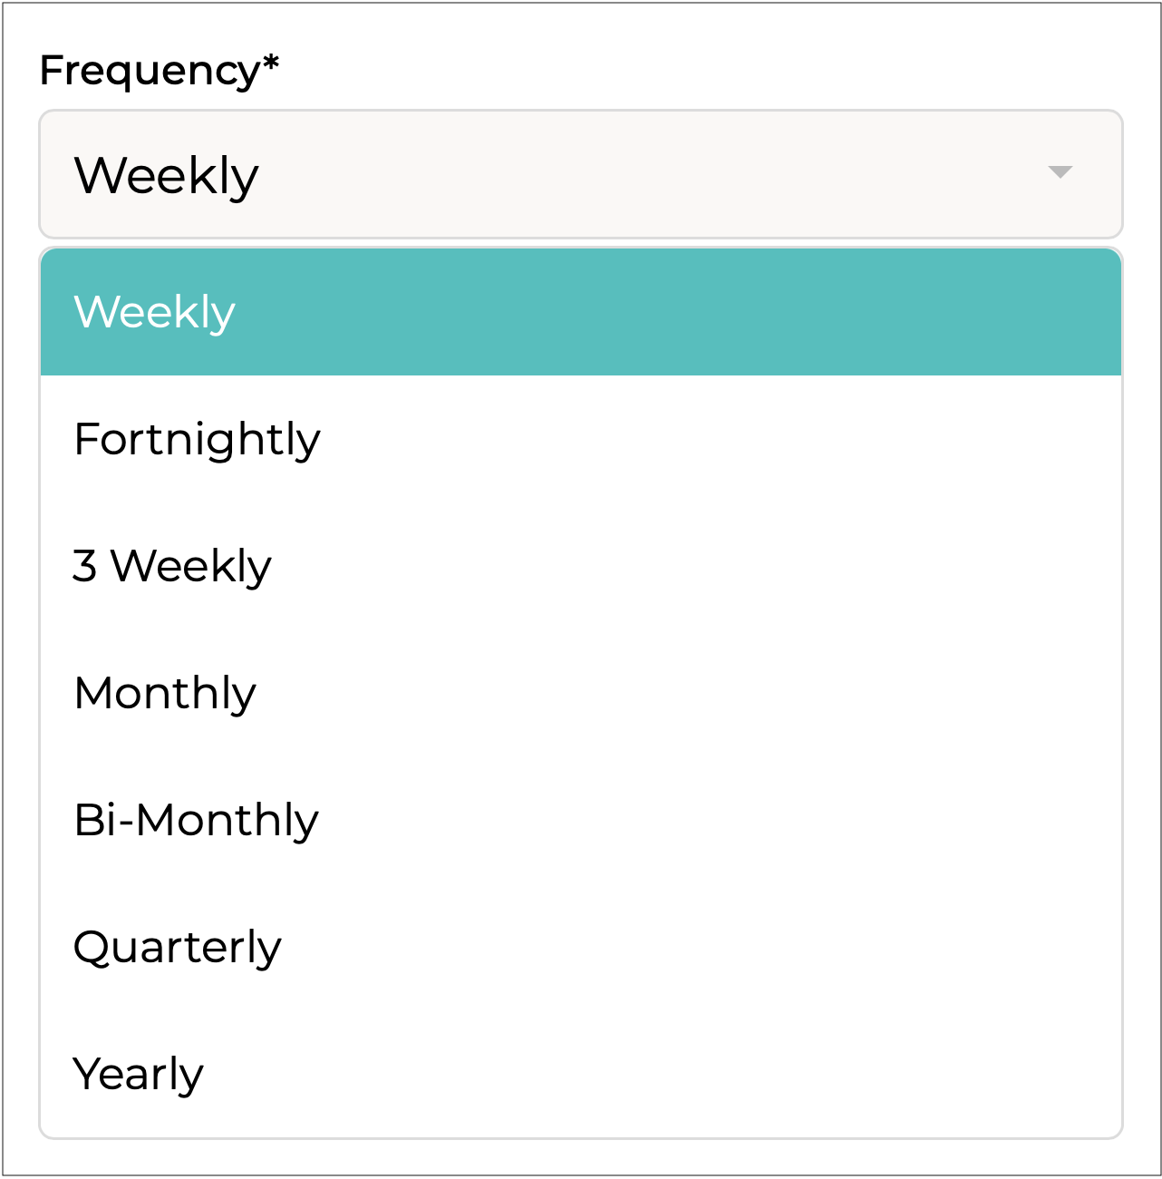
Task: Click the teal-highlighted list entry
Action: pyautogui.click(x=580, y=312)
